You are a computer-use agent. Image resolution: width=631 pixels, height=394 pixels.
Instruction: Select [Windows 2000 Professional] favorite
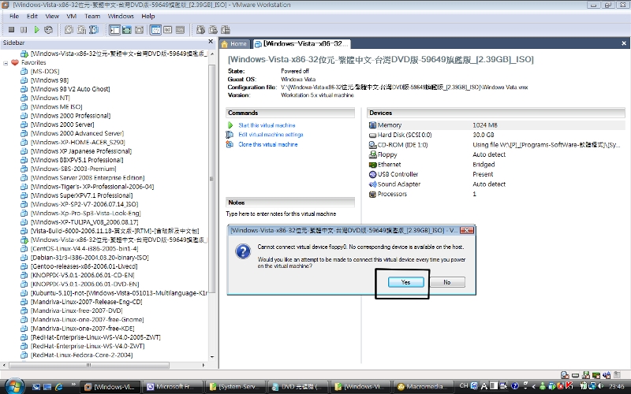click(x=71, y=115)
